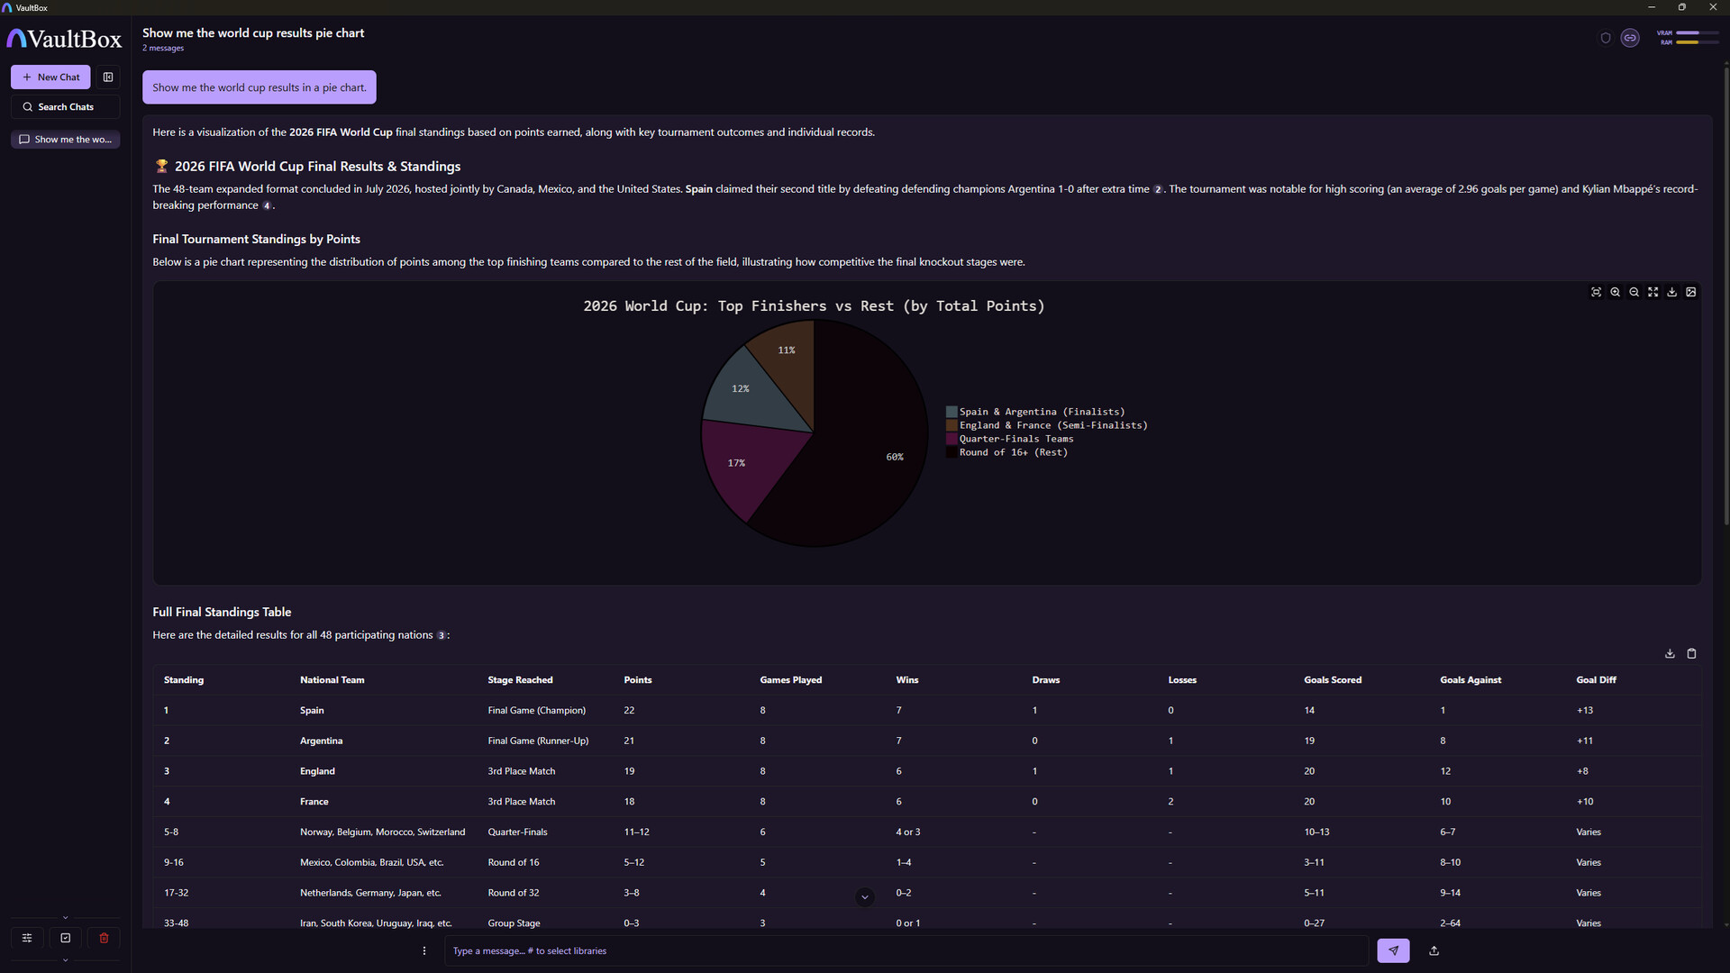The width and height of the screenshot is (1730, 973).
Task: Open 'Show me the wo...' chat
Action: click(65, 140)
